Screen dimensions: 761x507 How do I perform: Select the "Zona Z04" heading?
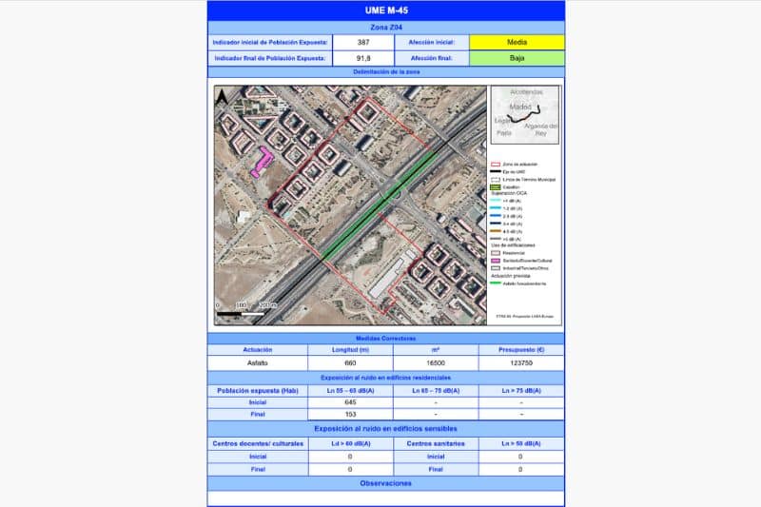386,28
